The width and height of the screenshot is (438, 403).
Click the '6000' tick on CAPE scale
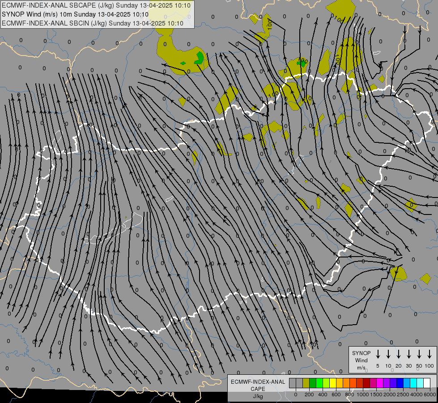[430, 394]
